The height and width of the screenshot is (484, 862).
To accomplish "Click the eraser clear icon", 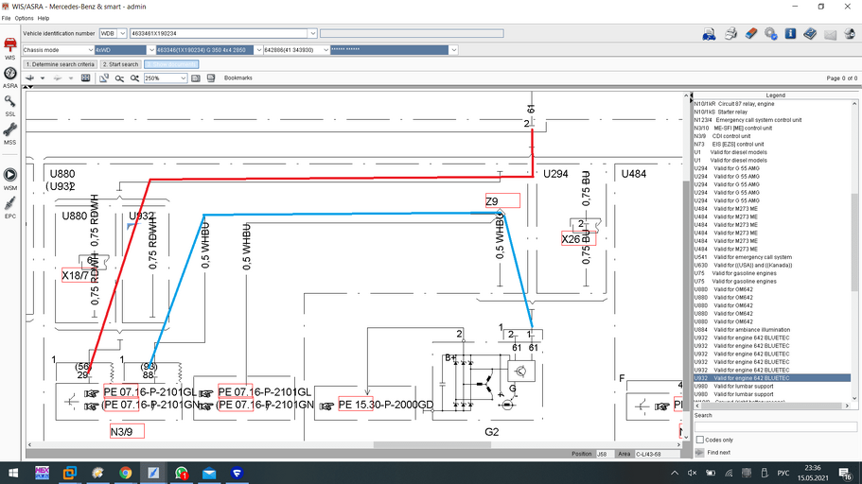I will coord(751,34).
